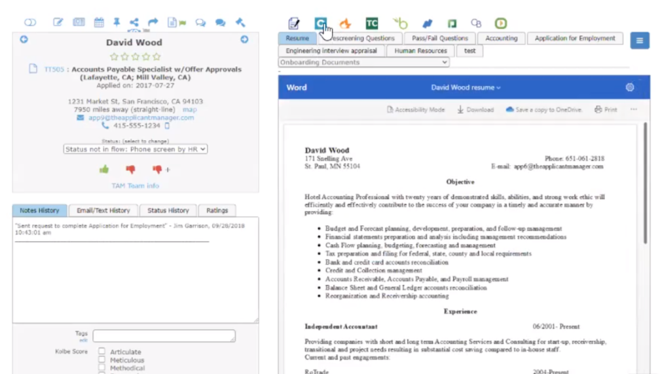Screen dimensions: 662x374
Task: Save a copy to OneDrive
Action: [543, 110]
